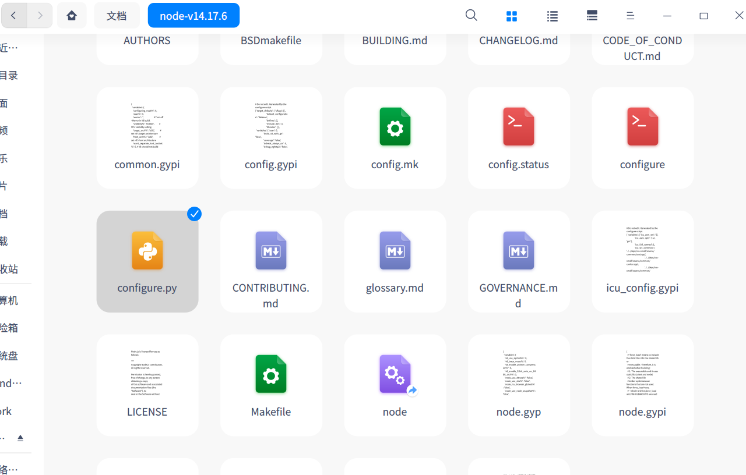Go back to the previous folder
The height and width of the screenshot is (475, 746).
point(14,16)
